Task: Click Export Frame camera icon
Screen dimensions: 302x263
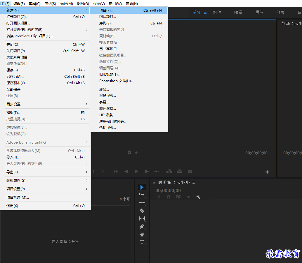Action: [190, 171]
